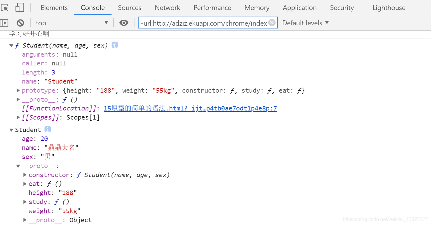Open the Memory panel
This screenshot has height=225, width=431.
pos(257,7)
